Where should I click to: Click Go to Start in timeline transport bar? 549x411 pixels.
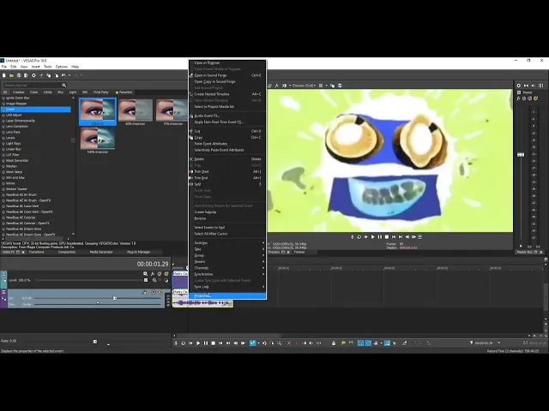pyautogui.click(x=220, y=343)
